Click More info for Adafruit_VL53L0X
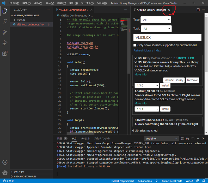Viewport: 208px width, 183px height. [x=140, y=103]
